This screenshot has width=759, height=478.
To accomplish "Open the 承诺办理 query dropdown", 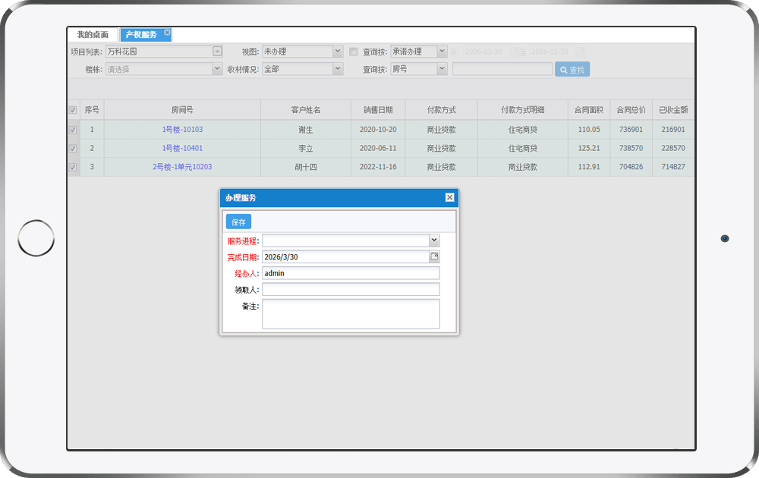I will pyautogui.click(x=442, y=52).
